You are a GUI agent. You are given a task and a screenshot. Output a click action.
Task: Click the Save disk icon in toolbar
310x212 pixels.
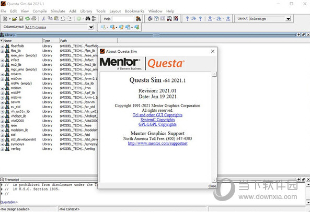(x=21, y=19)
